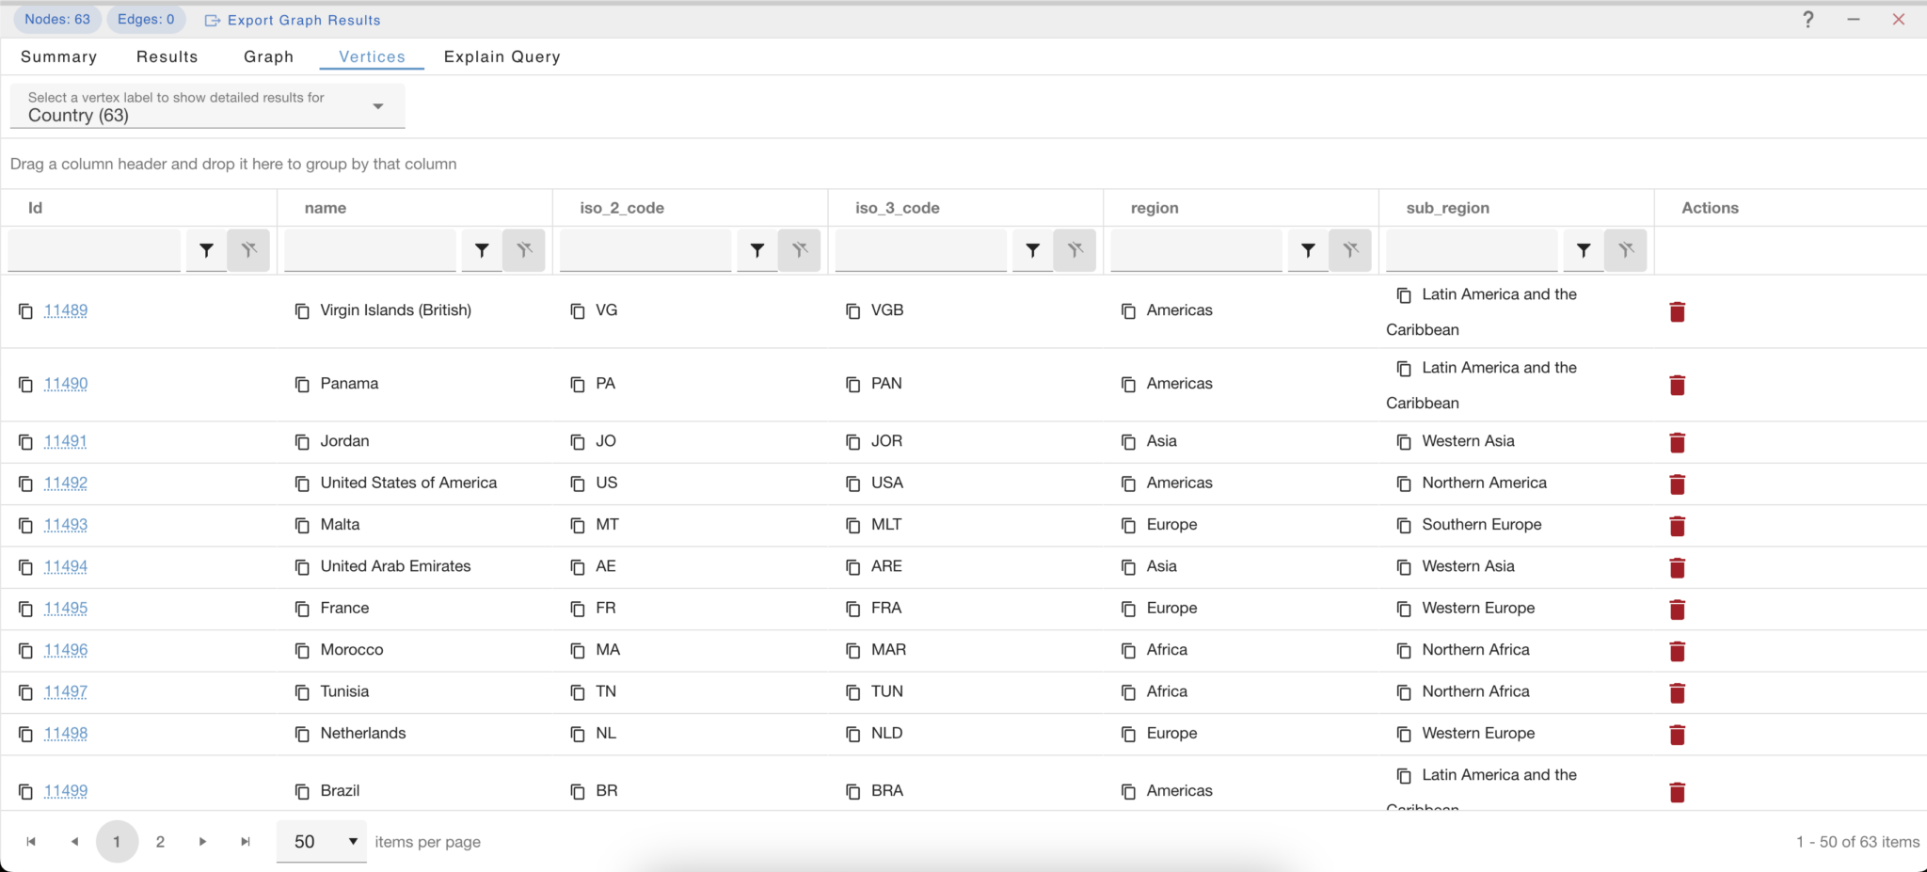This screenshot has width=1927, height=872.
Task: Open the vertex label selector dropdown
Action: point(378,105)
